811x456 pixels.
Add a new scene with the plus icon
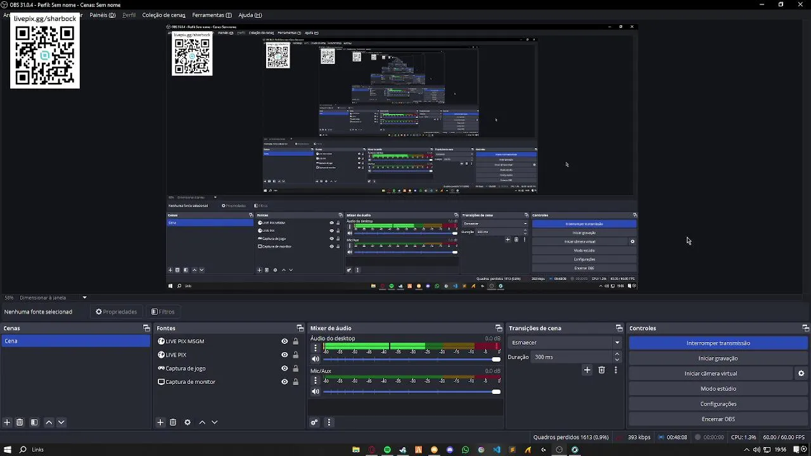coord(7,422)
